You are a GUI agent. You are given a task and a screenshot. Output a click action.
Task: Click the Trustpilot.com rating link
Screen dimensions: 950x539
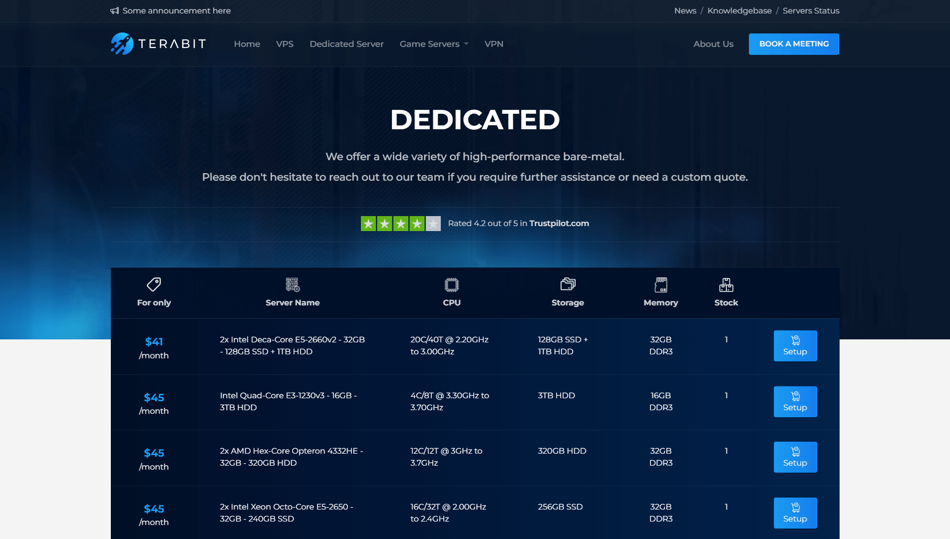pyautogui.click(x=559, y=223)
